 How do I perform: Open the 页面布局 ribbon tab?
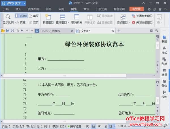click(33, 9)
